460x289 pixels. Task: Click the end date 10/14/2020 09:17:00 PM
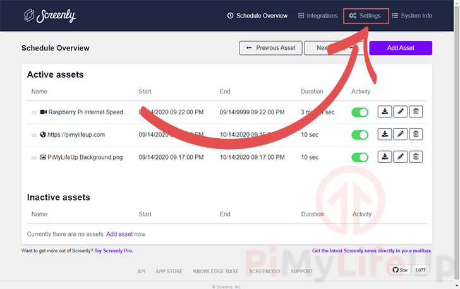click(x=252, y=157)
